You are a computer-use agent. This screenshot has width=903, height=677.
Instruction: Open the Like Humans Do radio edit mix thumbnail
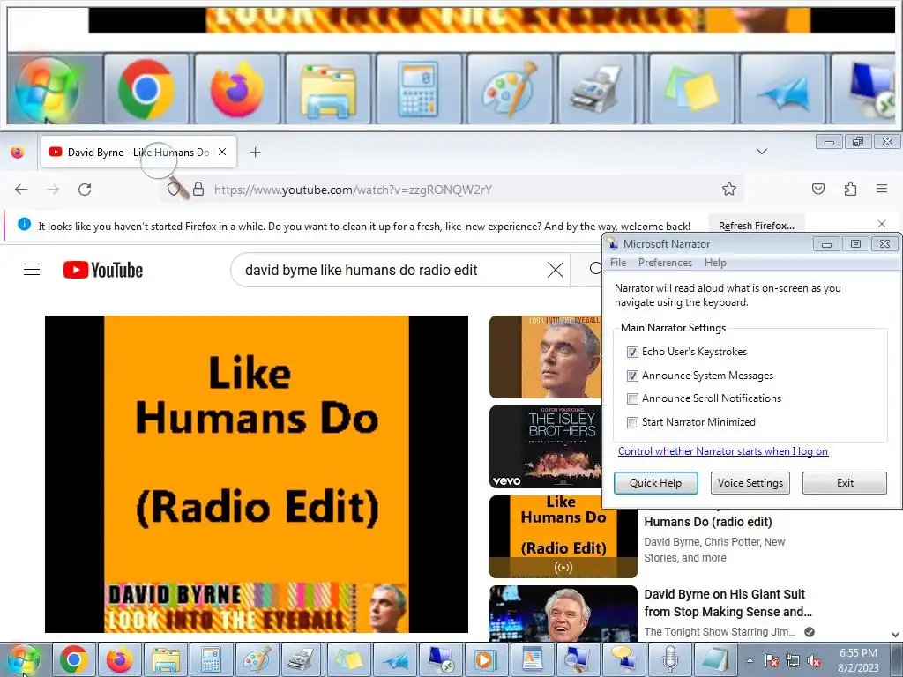click(563, 537)
